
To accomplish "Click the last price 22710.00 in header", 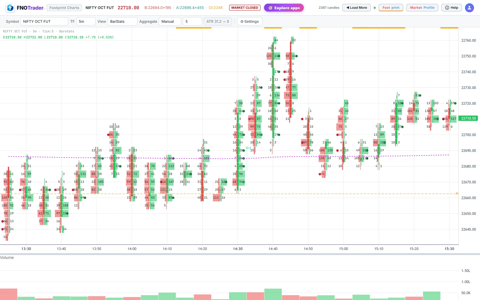I will point(128,8).
